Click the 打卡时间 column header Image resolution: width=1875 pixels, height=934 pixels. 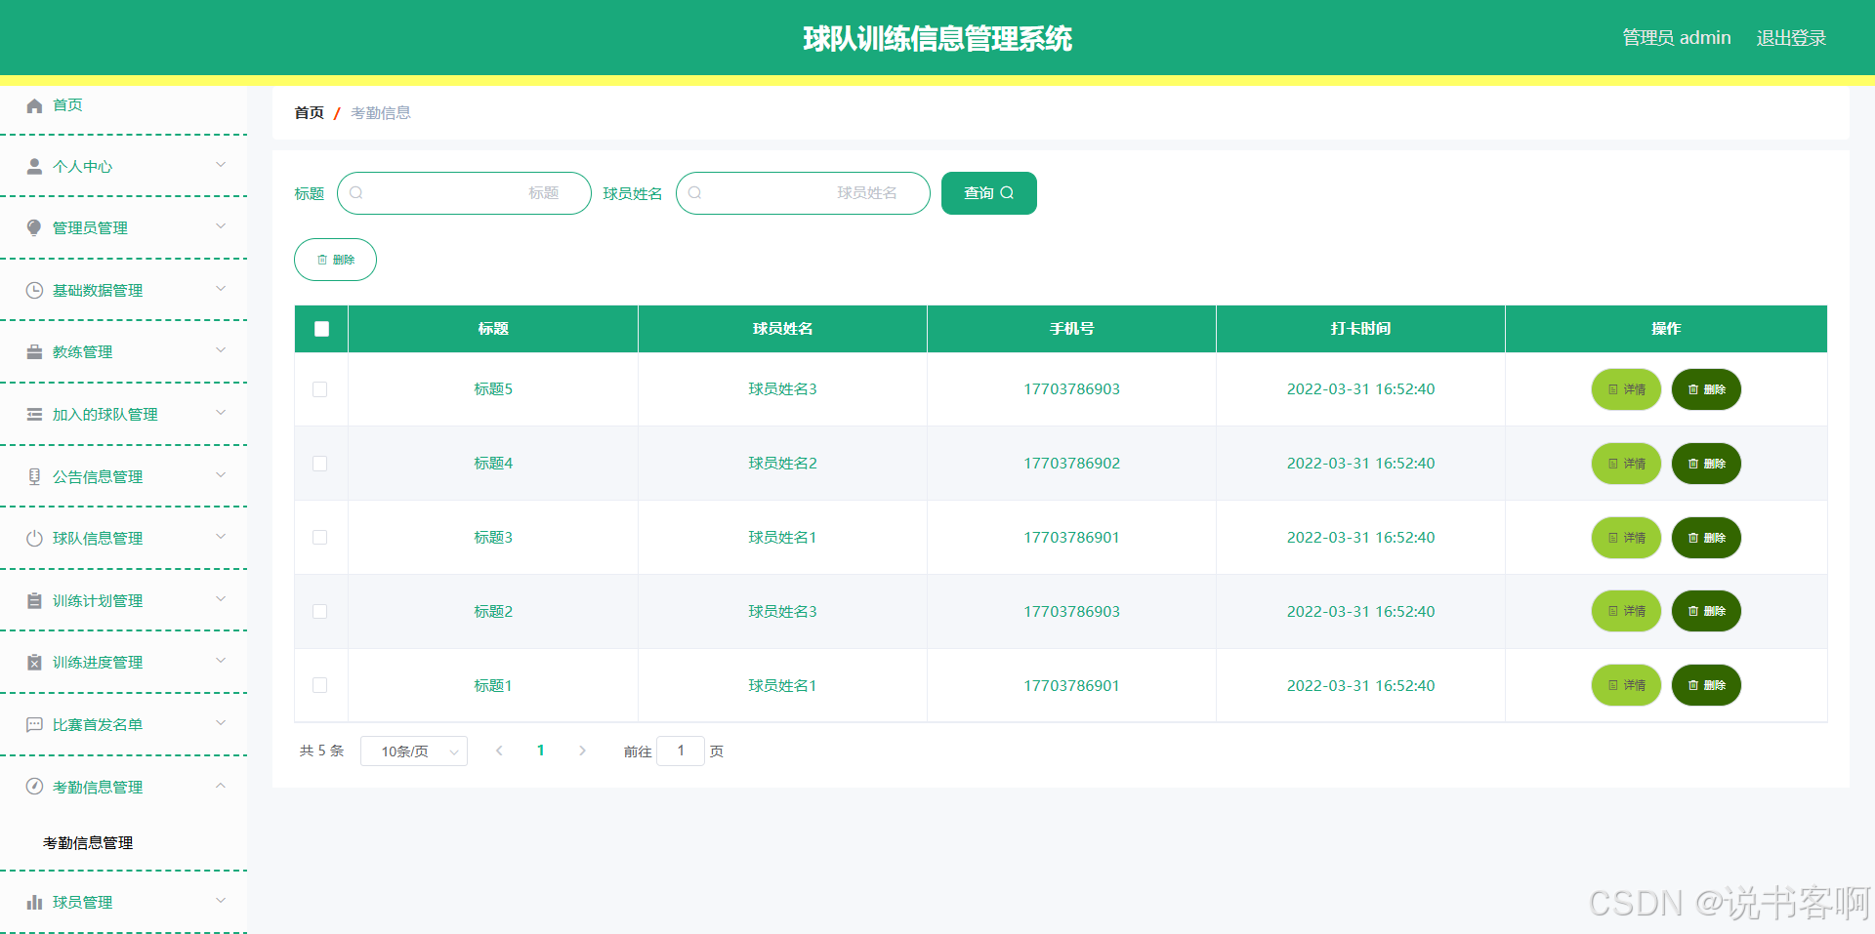pos(1360,329)
